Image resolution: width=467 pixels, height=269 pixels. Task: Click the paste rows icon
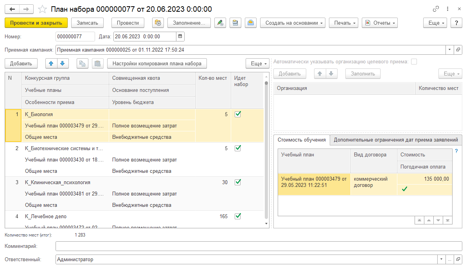(97, 63)
